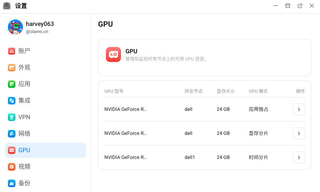This screenshot has width=320, height=192.
Task: Close the settings window
Action: click(312, 6)
